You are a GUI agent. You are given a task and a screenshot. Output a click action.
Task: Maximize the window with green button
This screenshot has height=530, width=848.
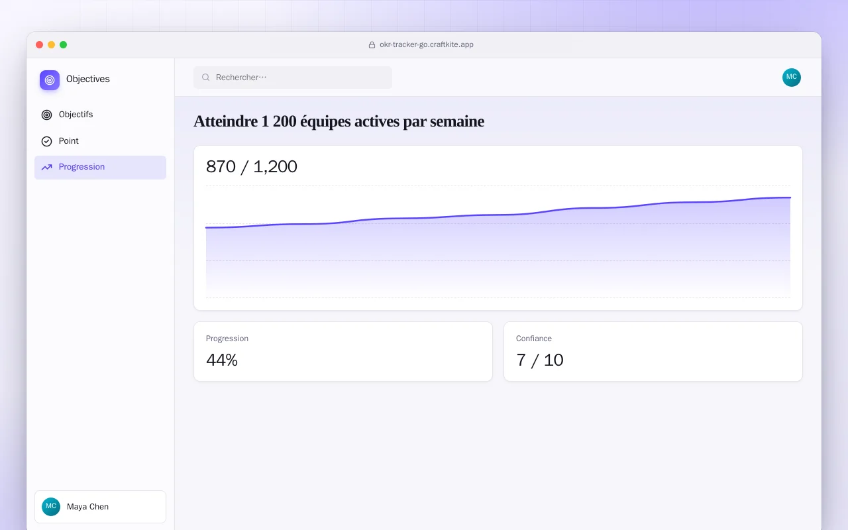[x=64, y=45]
